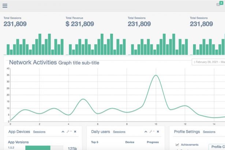225x150 pixels.
Task: Click the Device column header
Action: click(130, 142)
